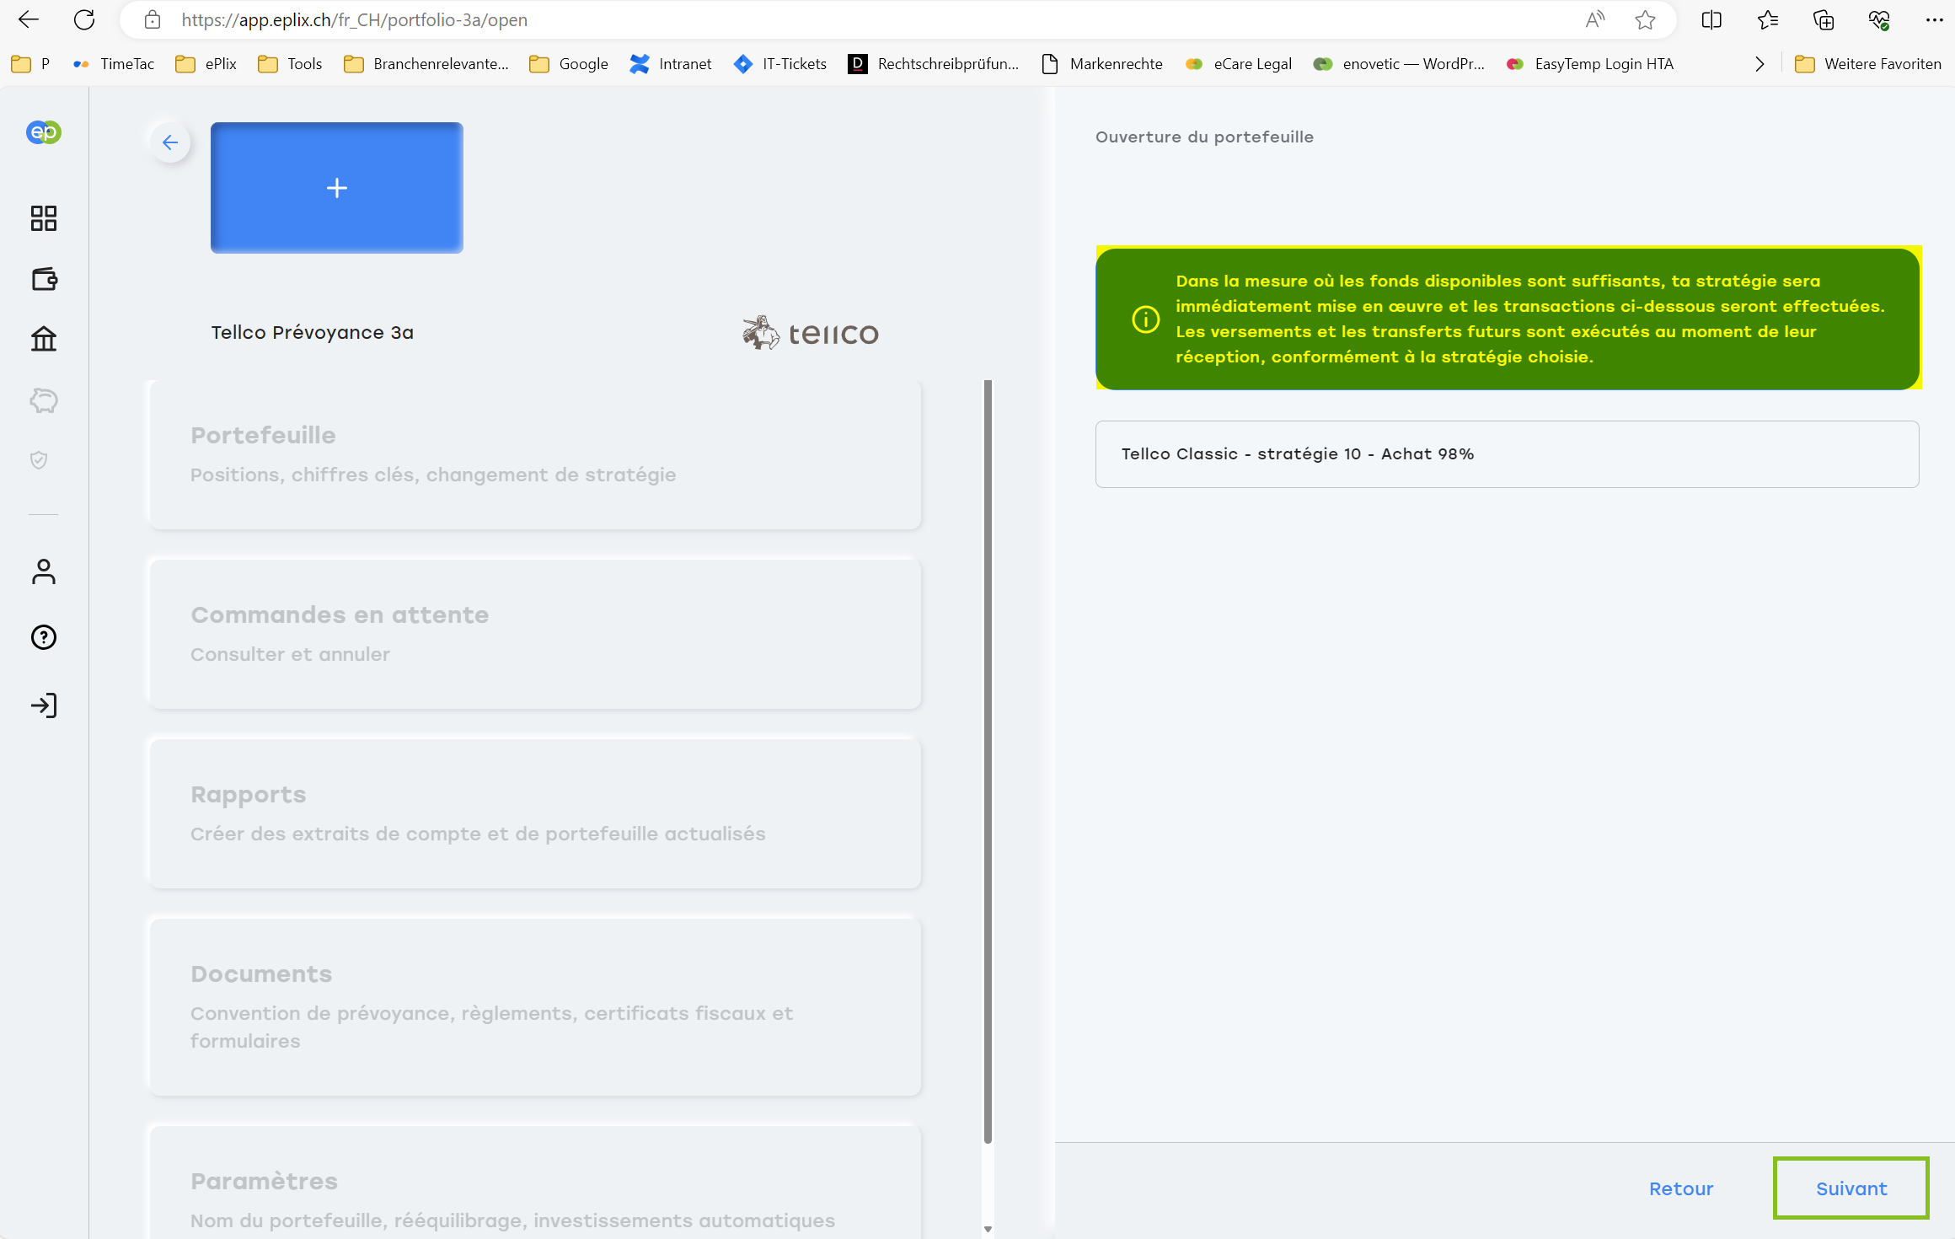
Task: Click the logout arrow icon
Action: [44, 705]
